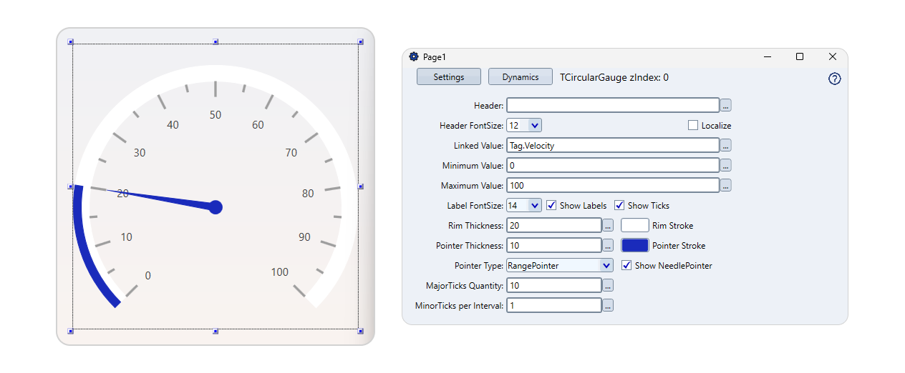The image size is (905, 373).
Task: Toggle Show NeedlePointer checkbox
Action: point(626,266)
